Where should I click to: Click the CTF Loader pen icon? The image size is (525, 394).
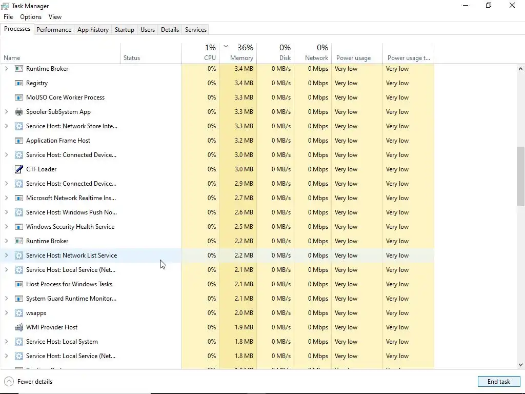click(19, 169)
